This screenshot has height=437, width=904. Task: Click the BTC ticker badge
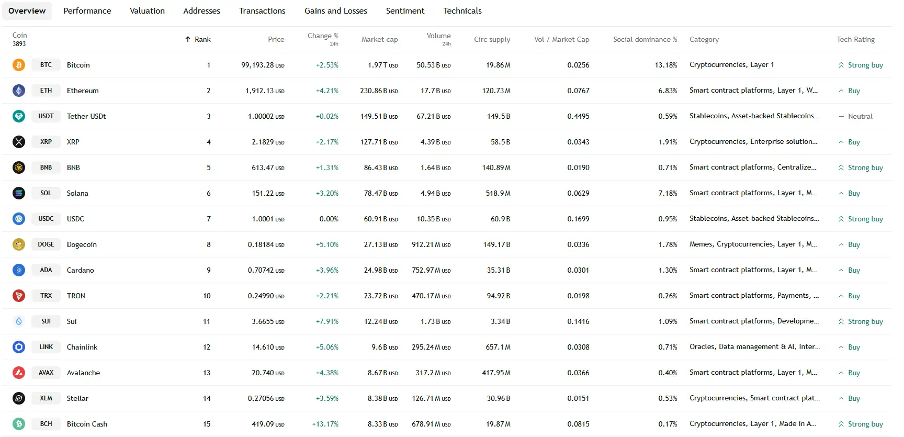46,65
